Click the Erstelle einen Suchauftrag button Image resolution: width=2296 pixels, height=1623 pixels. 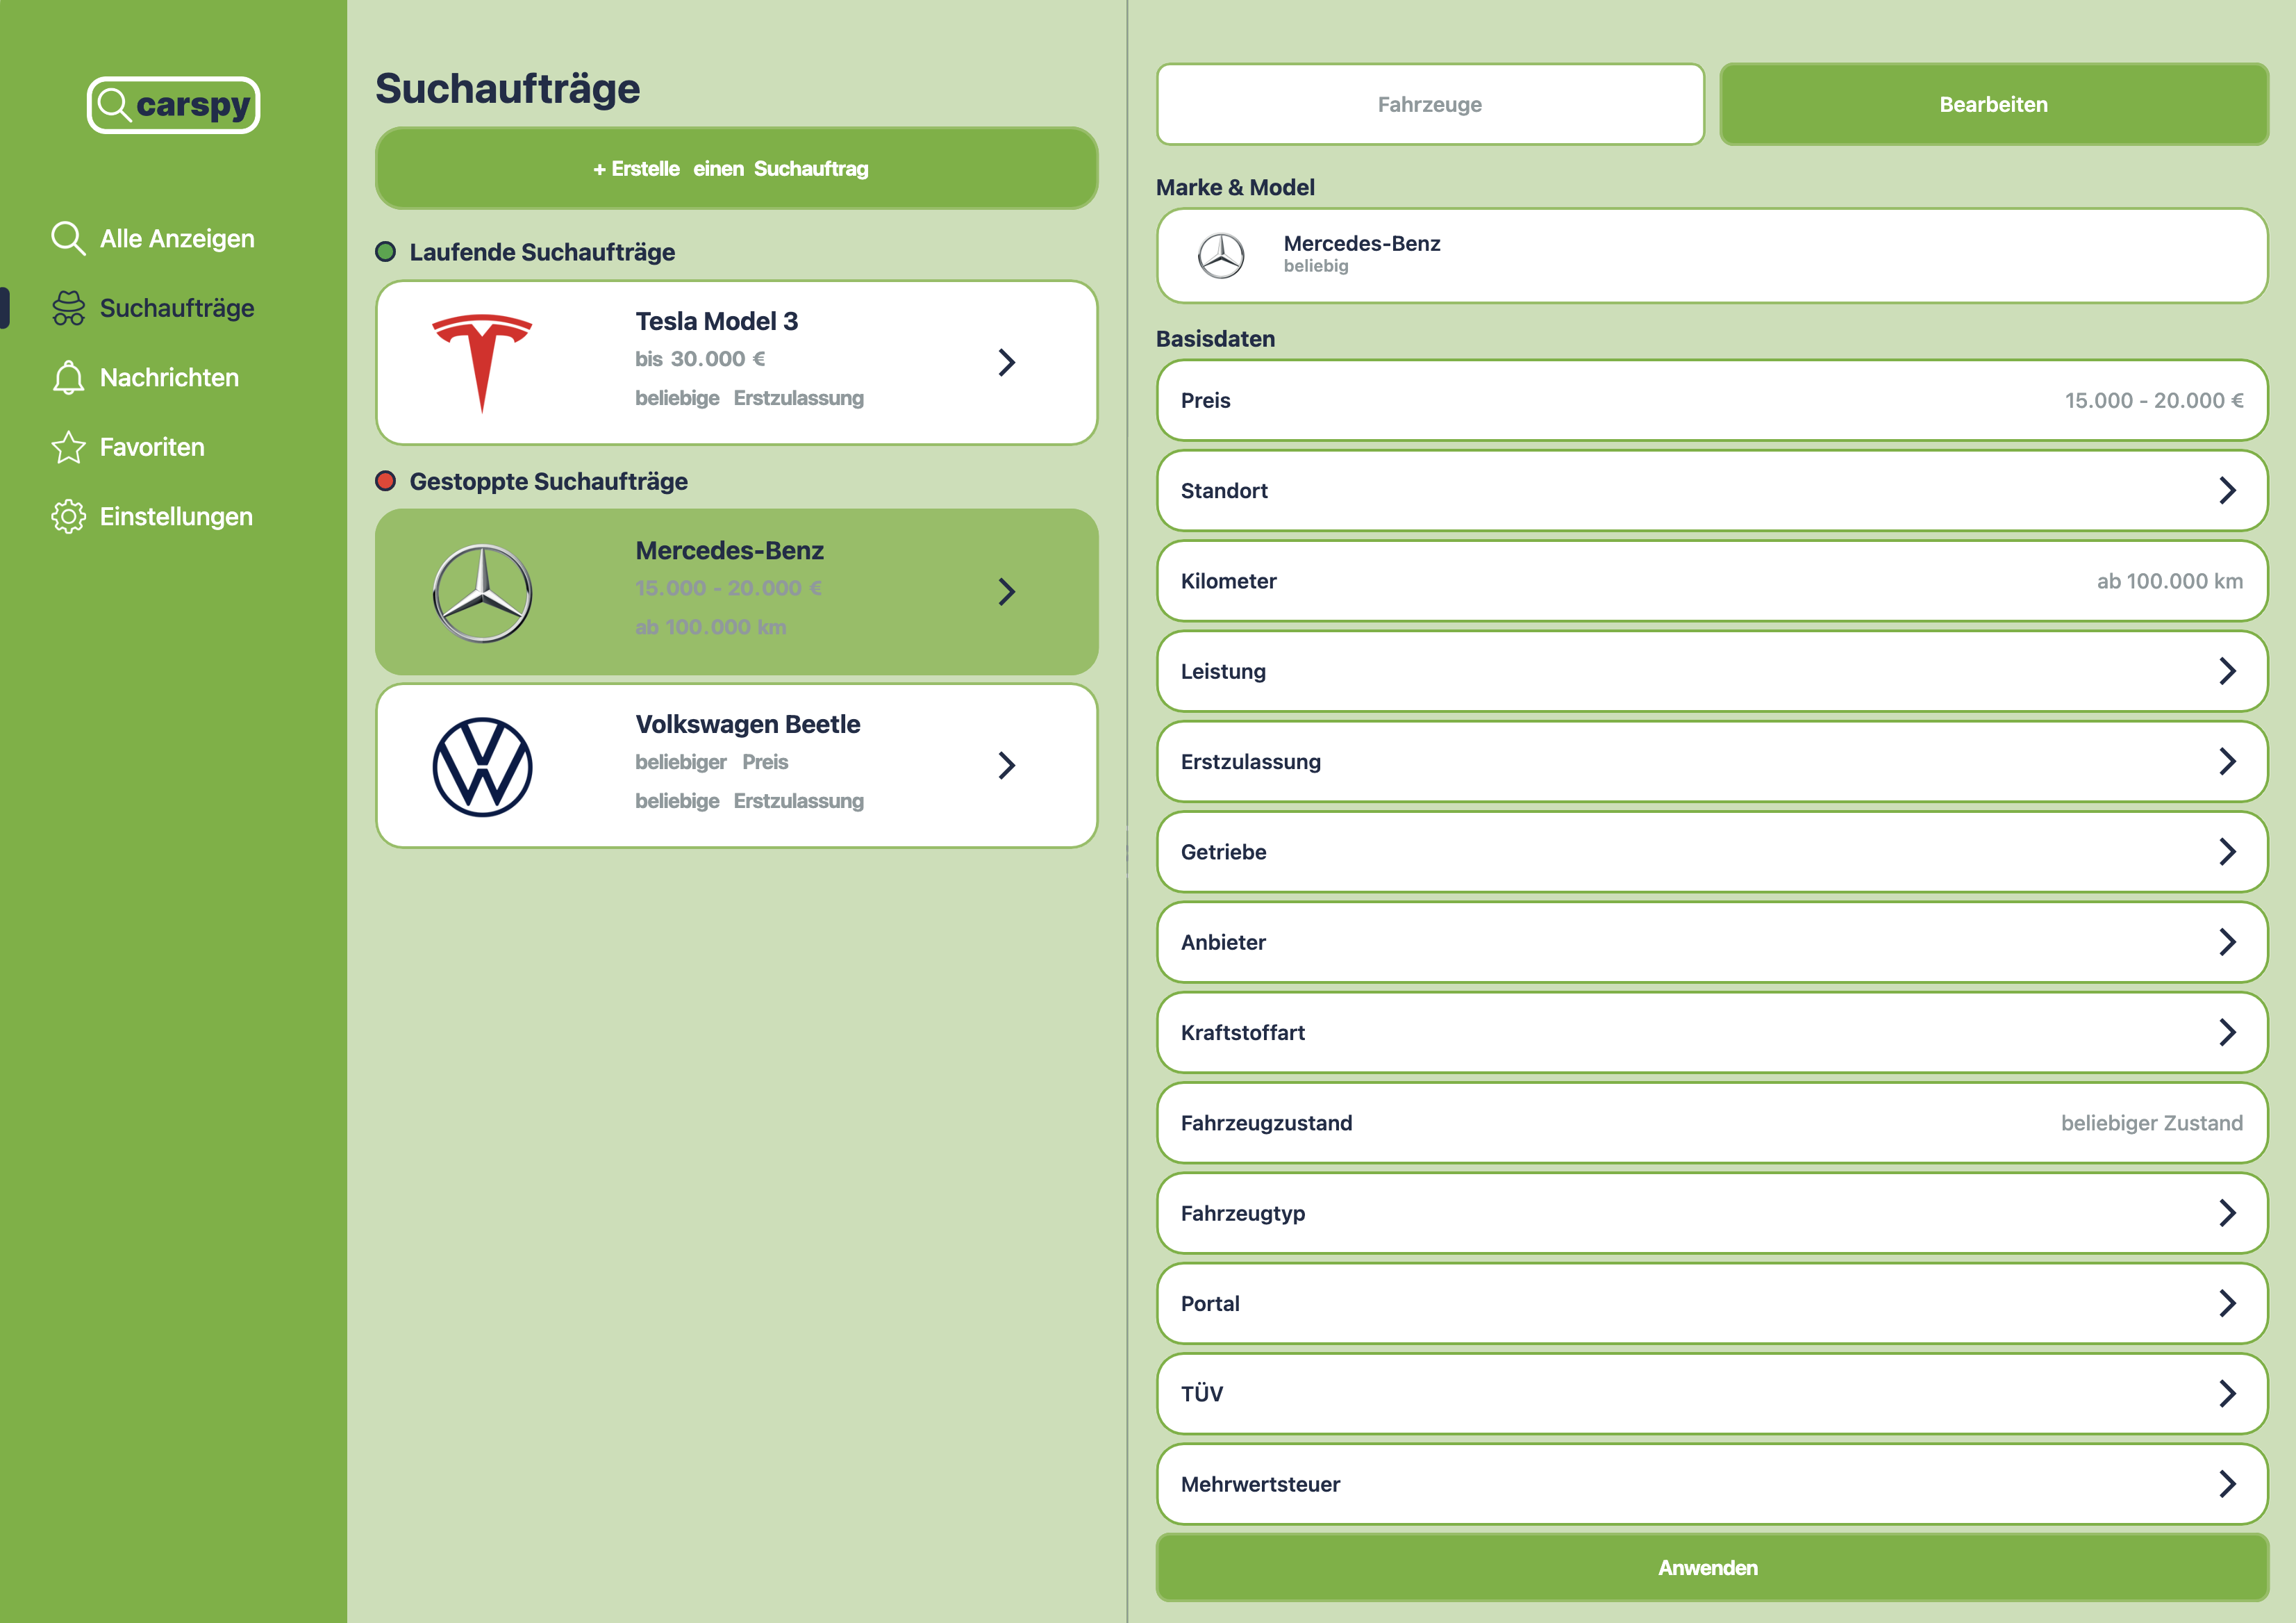736,168
